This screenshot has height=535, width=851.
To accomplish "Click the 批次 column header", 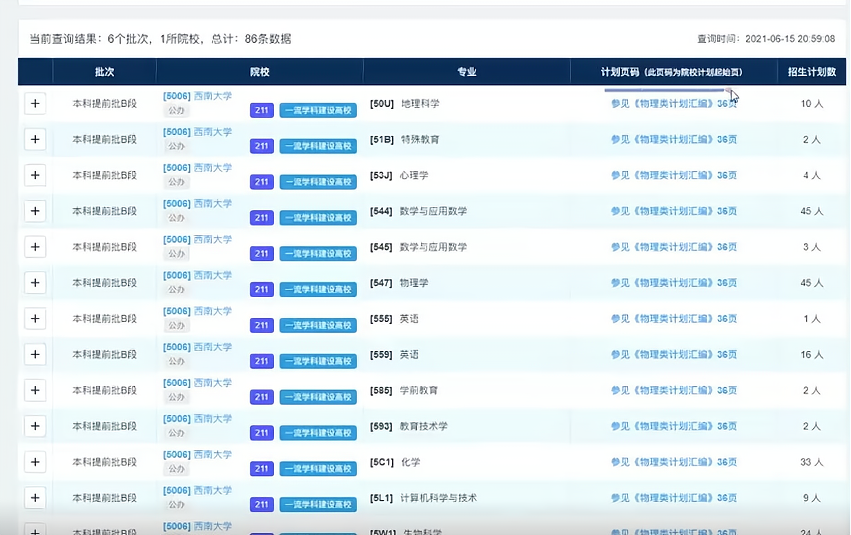I will pos(104,72).
